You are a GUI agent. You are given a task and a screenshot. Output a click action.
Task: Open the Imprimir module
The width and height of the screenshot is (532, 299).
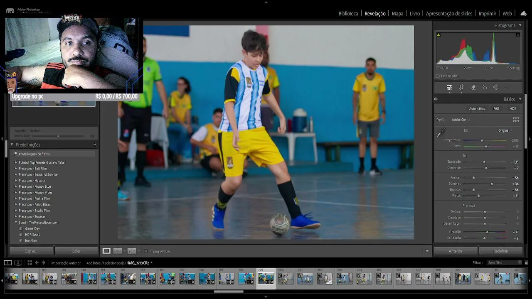(488, 14)
